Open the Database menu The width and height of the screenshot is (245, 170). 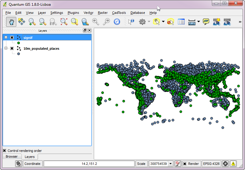(x=138, y=13)
